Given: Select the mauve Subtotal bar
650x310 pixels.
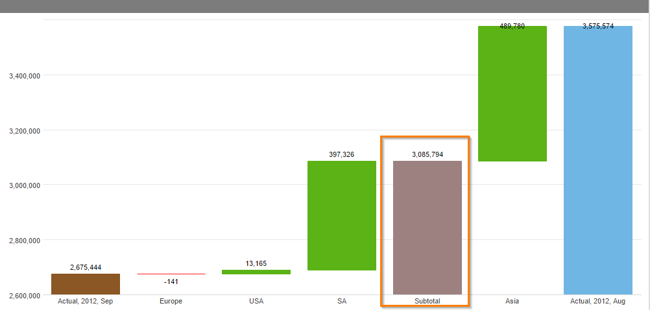Looking at the screenshot, I should (427, 228).
